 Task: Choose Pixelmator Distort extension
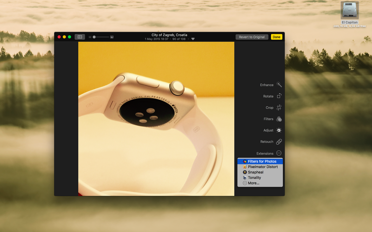[x=260, y=167]
